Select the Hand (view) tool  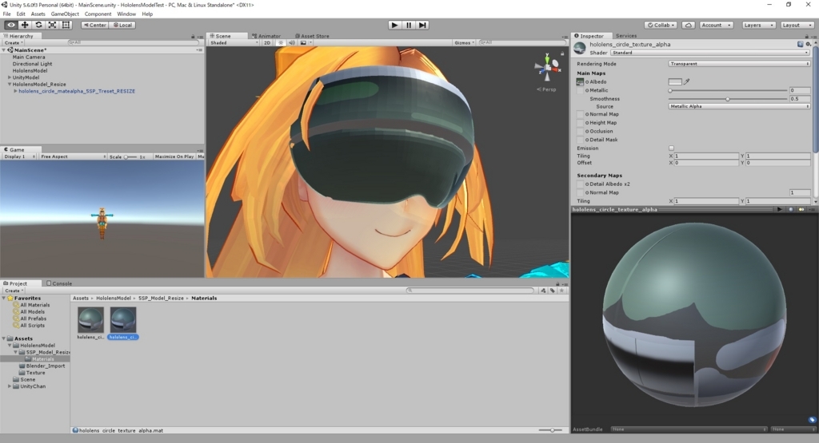[11, 25]
